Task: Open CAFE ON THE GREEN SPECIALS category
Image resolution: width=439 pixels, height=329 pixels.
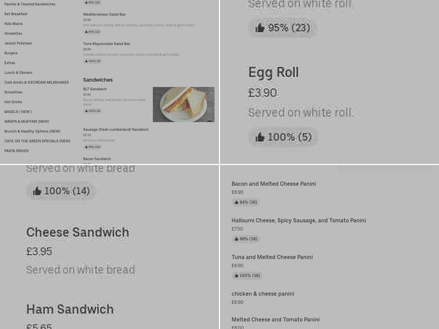Action: pos(37,141)
